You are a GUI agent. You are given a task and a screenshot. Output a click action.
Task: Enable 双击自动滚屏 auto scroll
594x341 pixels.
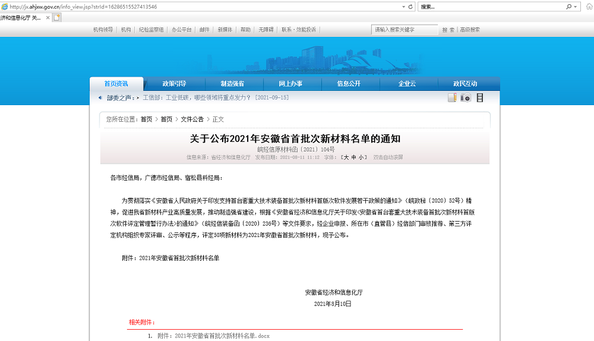[388, 157]
